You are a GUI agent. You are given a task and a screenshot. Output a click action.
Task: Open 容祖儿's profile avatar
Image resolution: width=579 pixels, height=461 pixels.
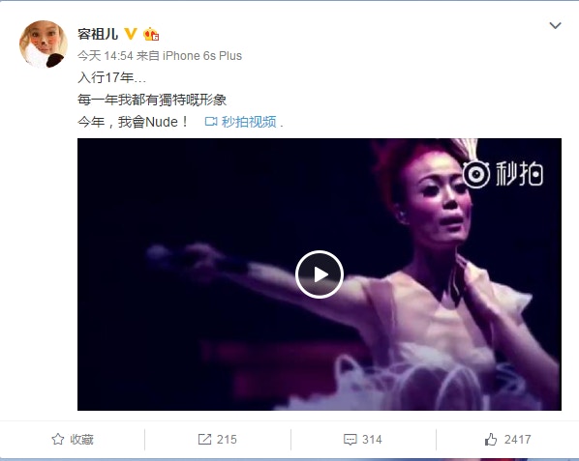coord(44,44)
